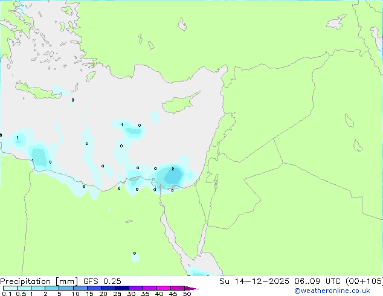383x296 pixels.
Task: Click the 'Precipitation [mm]' title text
Action: click(39, 282)
